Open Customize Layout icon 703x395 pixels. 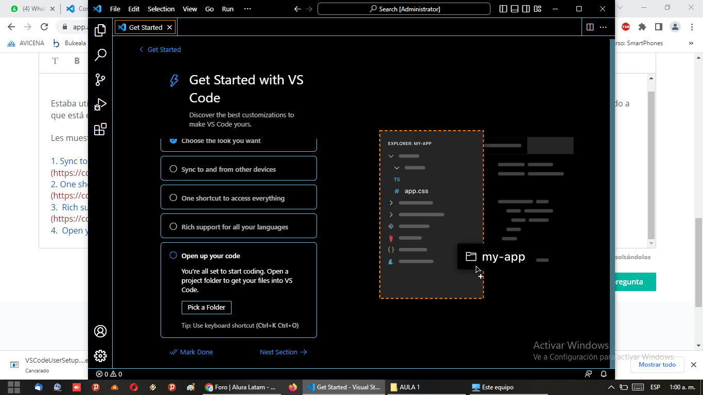coord(538,9)
